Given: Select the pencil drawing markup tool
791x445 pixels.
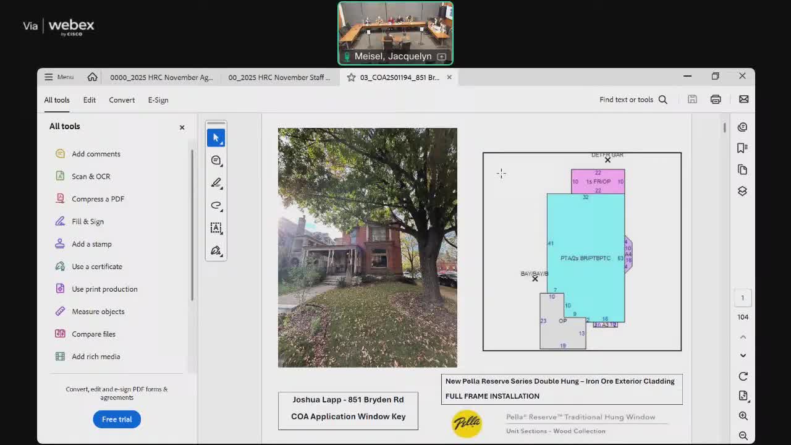Looking at the screenshot, I should [216, 182].
